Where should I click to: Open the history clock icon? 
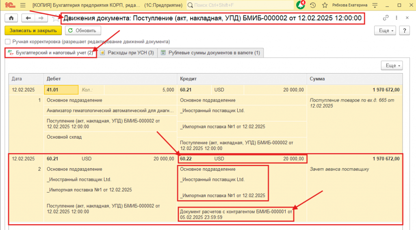(x=313, y=5)
